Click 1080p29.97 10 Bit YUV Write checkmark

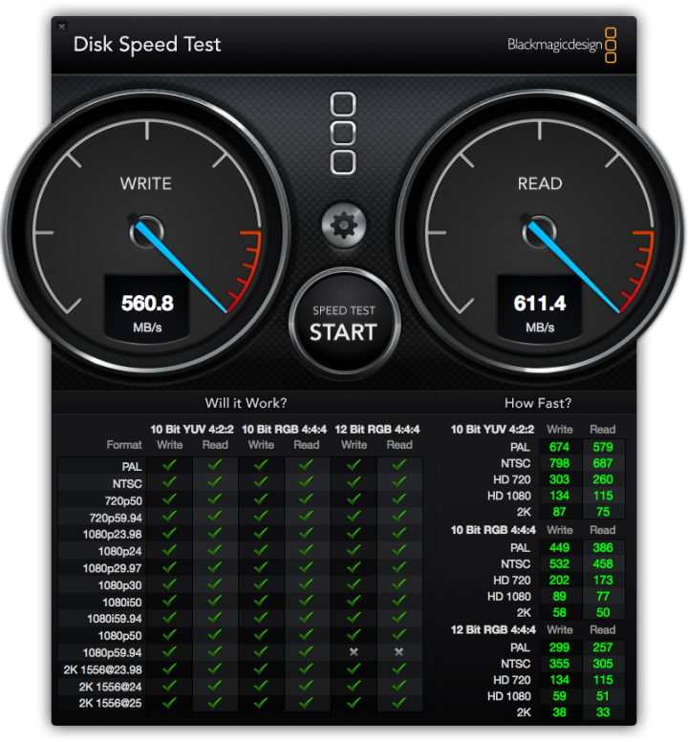169,567
